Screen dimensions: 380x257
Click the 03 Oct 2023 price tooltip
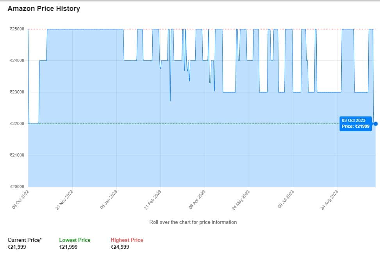[x=356, y=123]
